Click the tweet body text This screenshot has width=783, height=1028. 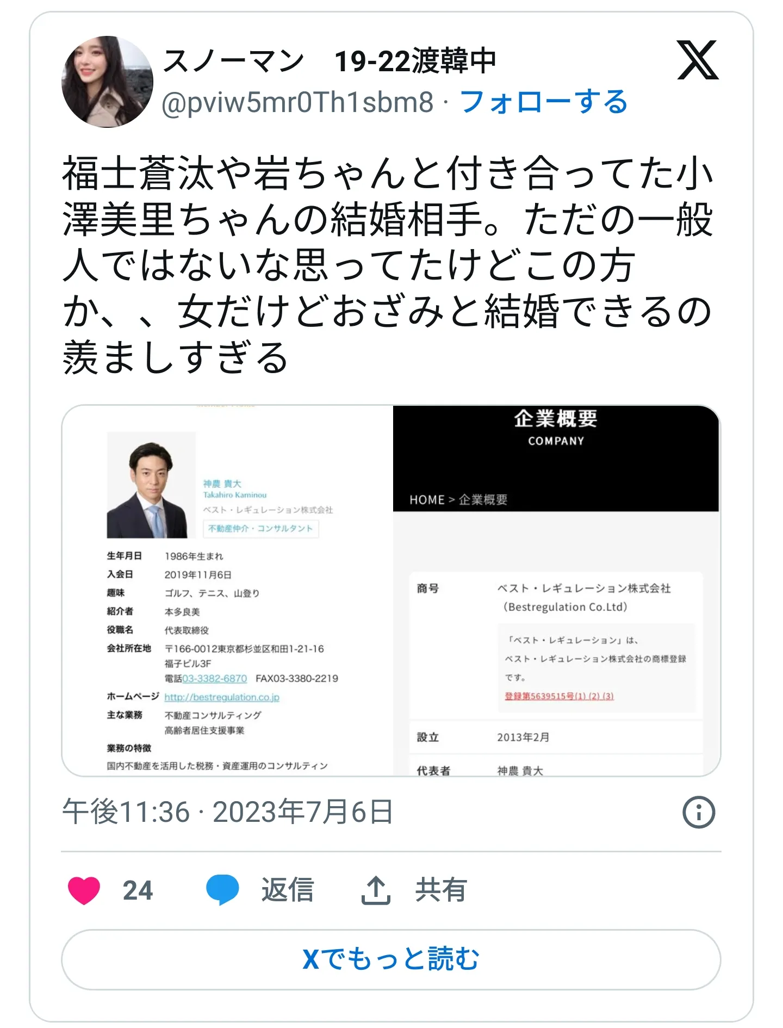point(387,265)
